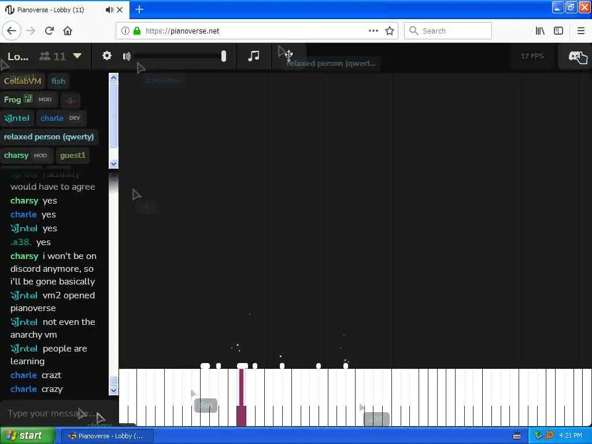Click Firefox forward button

31,31
